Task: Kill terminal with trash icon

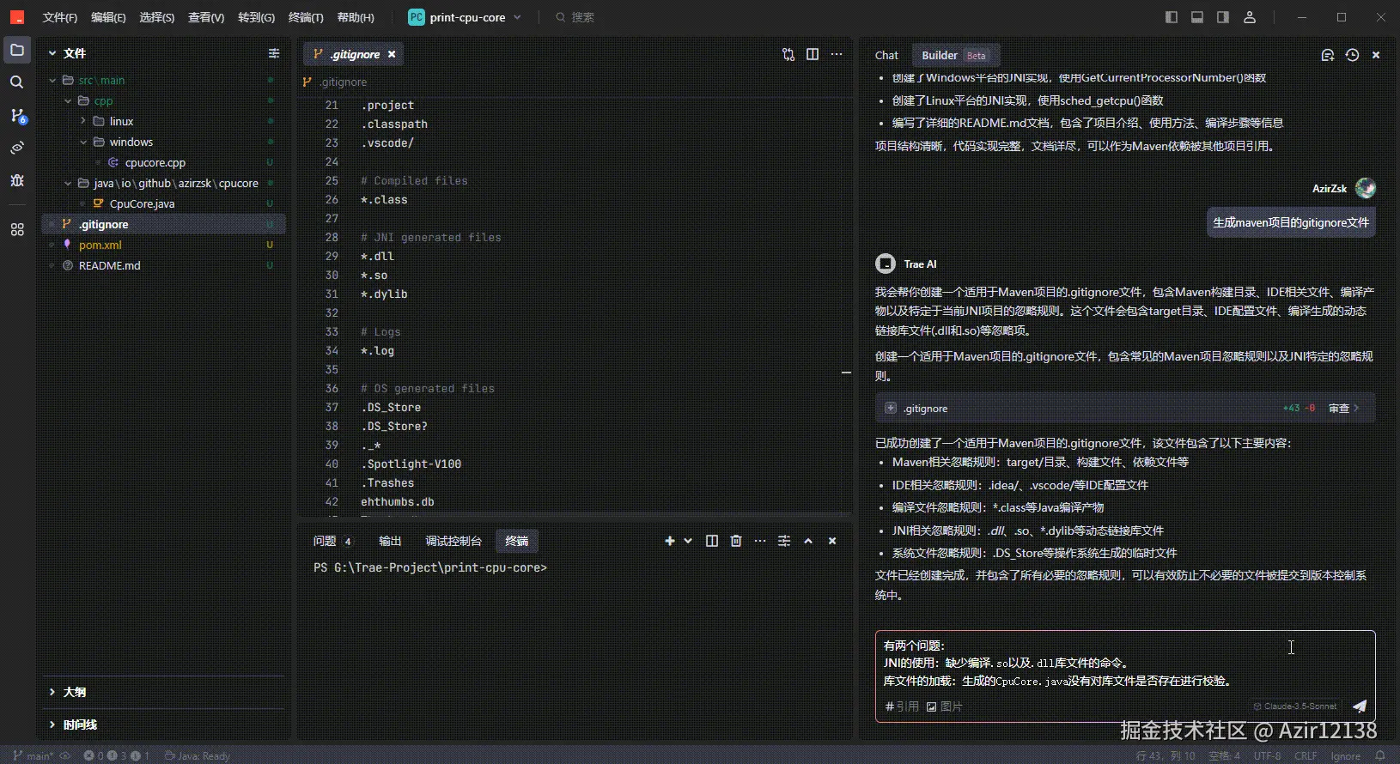Action: [x=735, y=541]
